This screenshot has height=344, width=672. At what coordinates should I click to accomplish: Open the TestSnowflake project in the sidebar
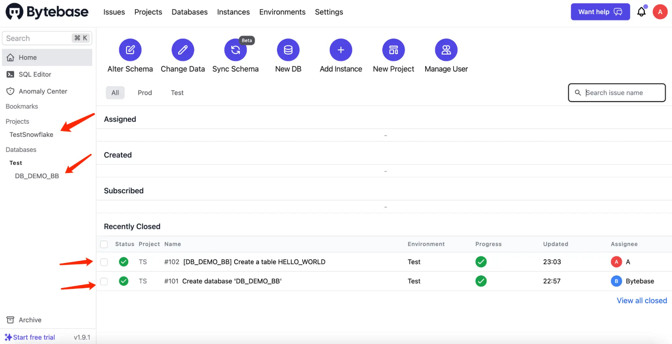point(31,135)
